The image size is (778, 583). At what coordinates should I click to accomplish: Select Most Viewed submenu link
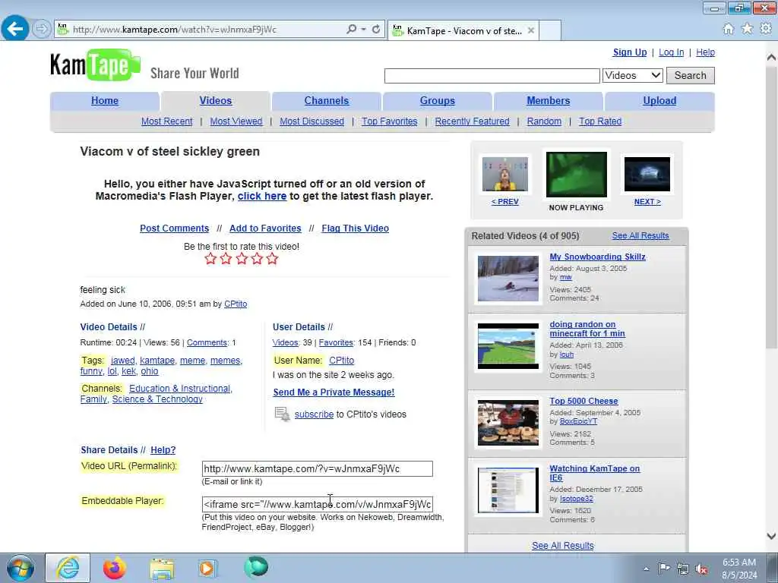[236, 121]
